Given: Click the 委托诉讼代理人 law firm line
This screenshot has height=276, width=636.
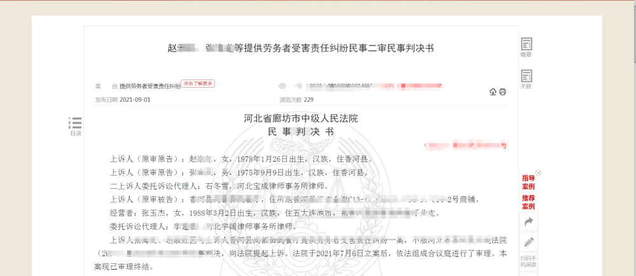Looking at the screenshot, I should (203, 226).
